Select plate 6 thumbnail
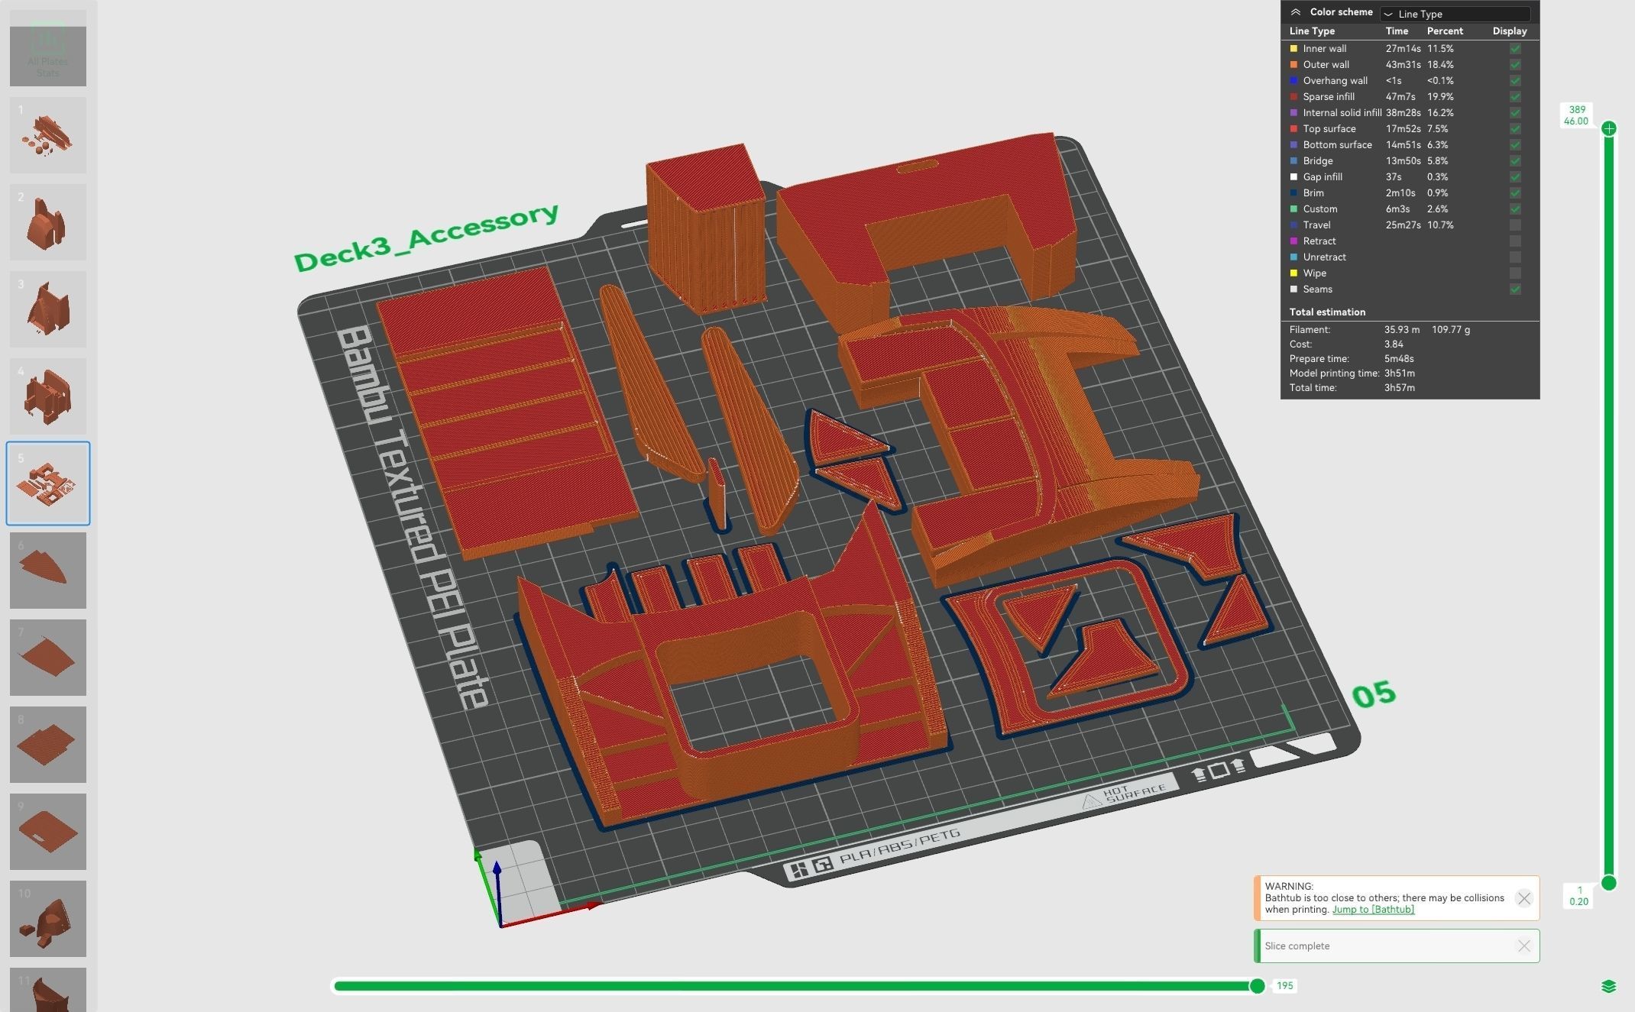Image resolution: width=1635 pixels, height=1012 pixels. pos(47,571)
